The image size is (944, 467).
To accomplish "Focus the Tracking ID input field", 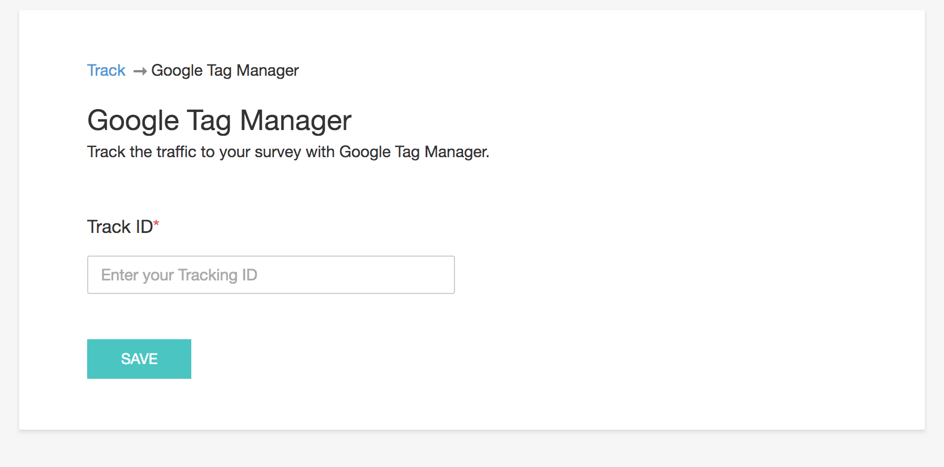I will 271,275.
